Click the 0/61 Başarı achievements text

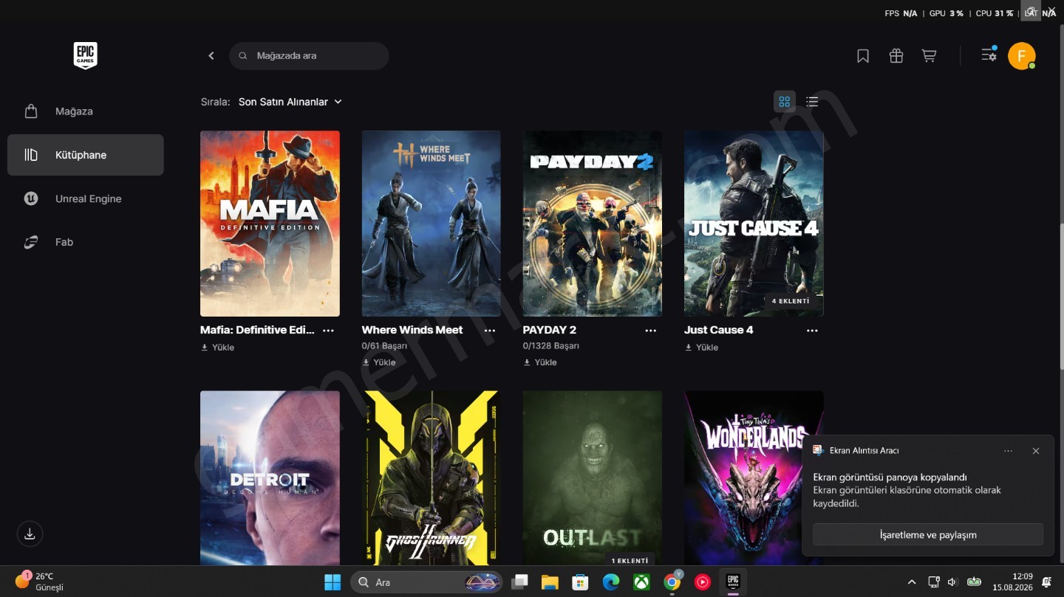[384, 345]
